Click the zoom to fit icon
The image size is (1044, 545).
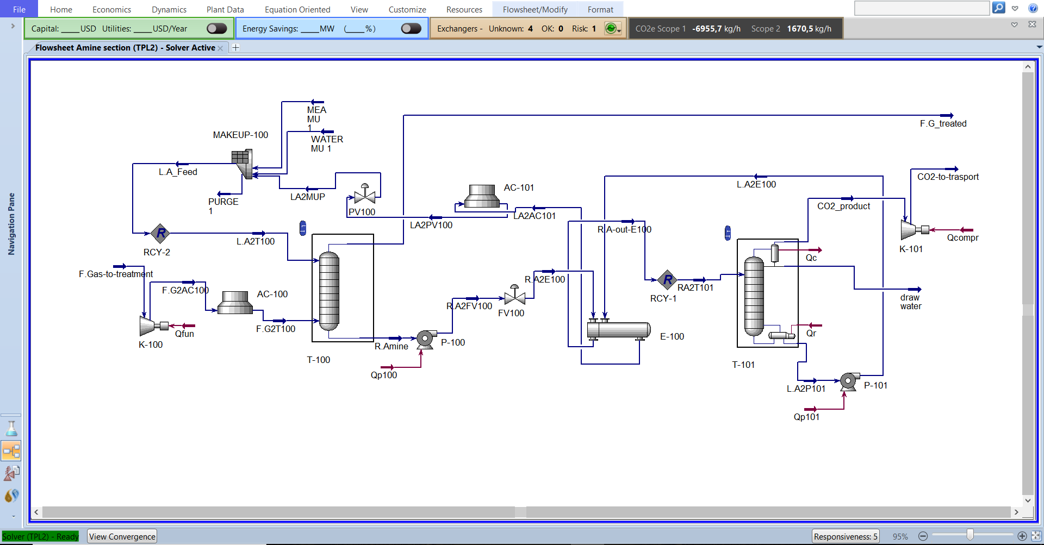coord(1036,536)
